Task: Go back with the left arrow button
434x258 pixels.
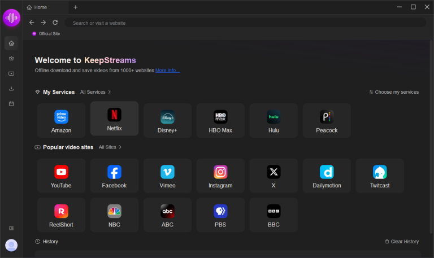Action: [32, 23]
